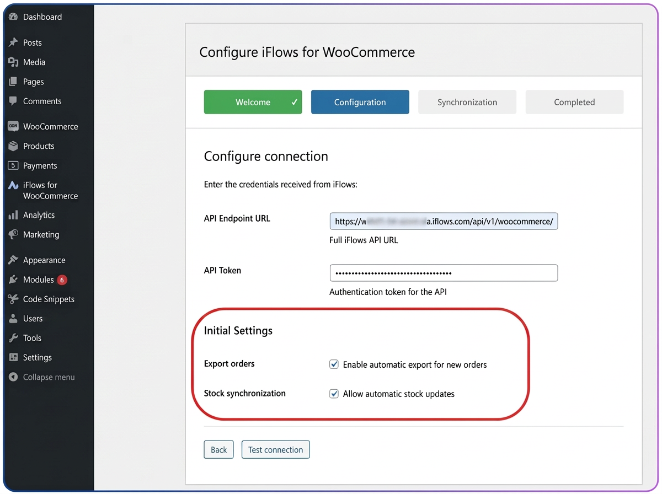
Task: Click the Payments icon in sidebar
Action: pos(13,165)
